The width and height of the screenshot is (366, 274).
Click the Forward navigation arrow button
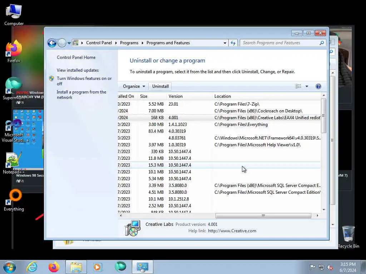(x=62, y=43)
